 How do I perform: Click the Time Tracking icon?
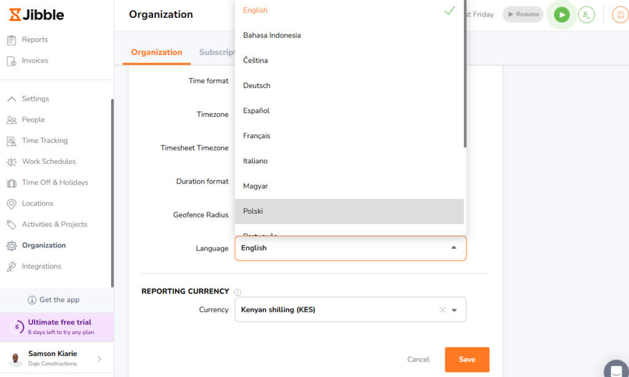12,141
